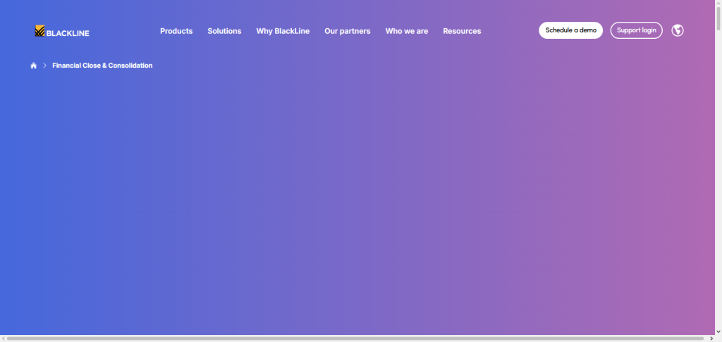Click the Schedule a demo button
This screenshot has height=342, width=722.
click(x=571, y=30)
